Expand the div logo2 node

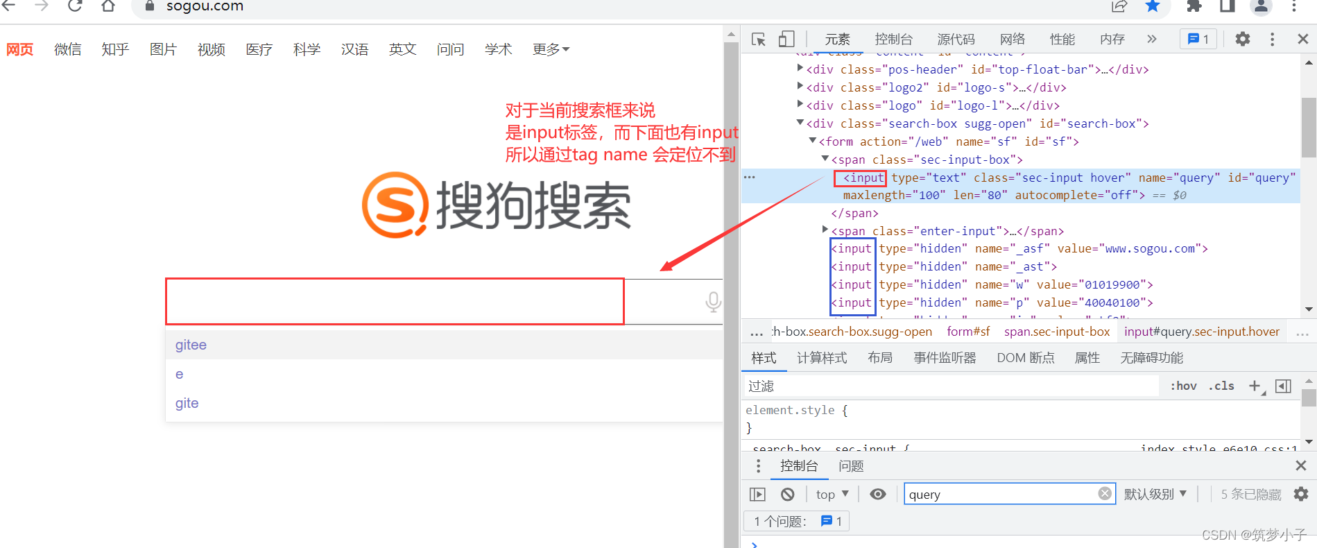[x=800, y=86]
